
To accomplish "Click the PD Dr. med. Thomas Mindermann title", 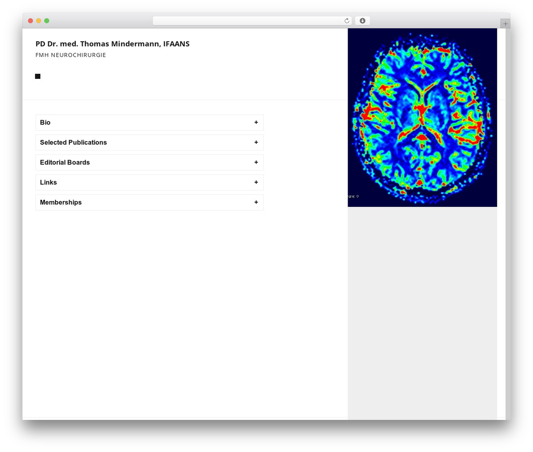I will 112,44.
